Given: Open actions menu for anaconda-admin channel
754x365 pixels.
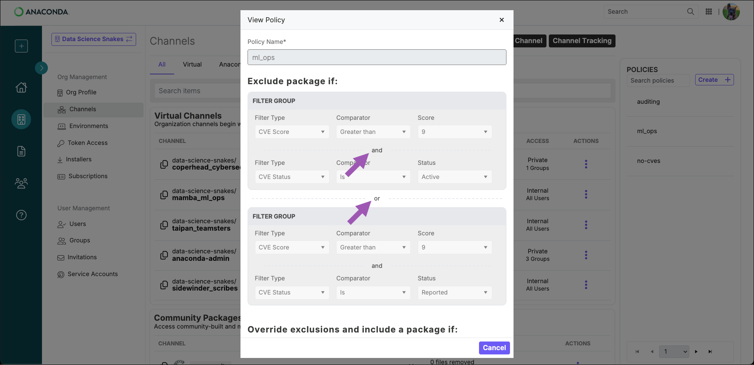Looking at the screenshot, I should point(586,255).
